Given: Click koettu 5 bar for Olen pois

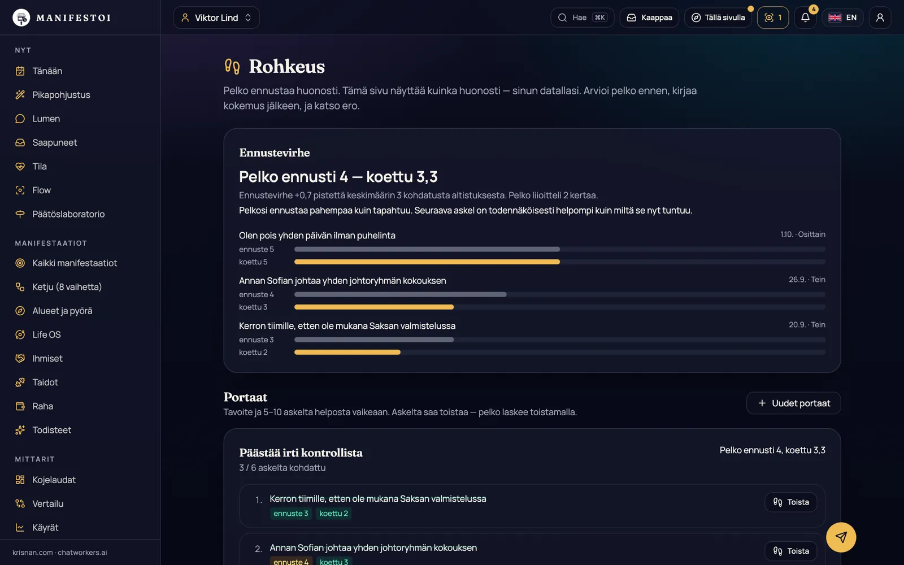Looking at the screenshot, I should tap(427, 262).
